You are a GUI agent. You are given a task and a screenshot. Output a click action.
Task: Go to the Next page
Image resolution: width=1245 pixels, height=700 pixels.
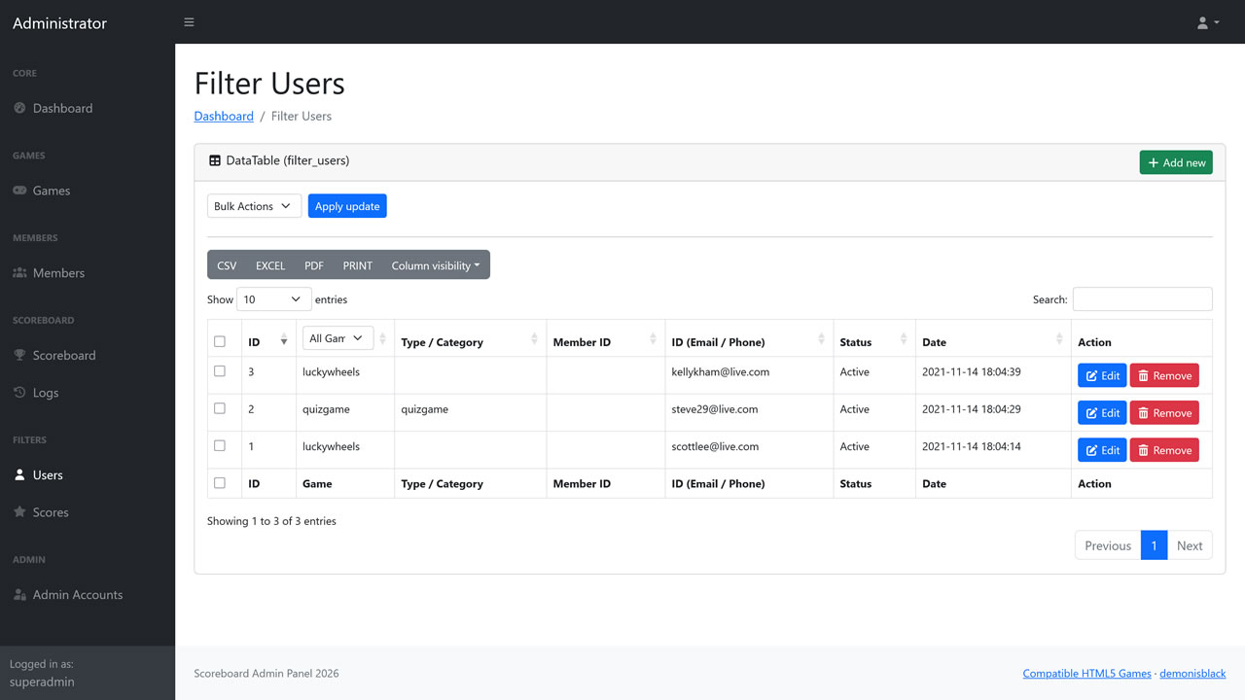(x=1190, y=545)
